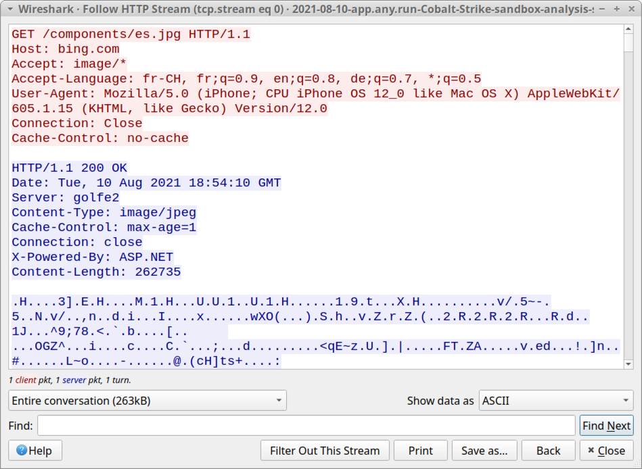
Task: Click the X-Powered-By: ASP.NET line
Action: [x=93, y=257]
